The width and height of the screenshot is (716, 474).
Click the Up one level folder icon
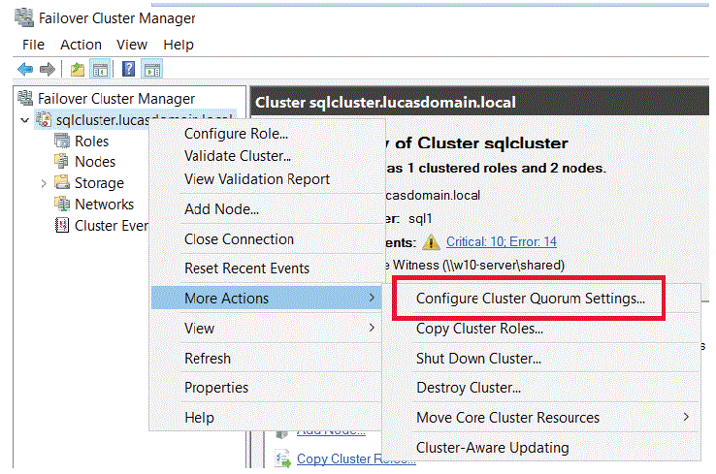(78, 70)
